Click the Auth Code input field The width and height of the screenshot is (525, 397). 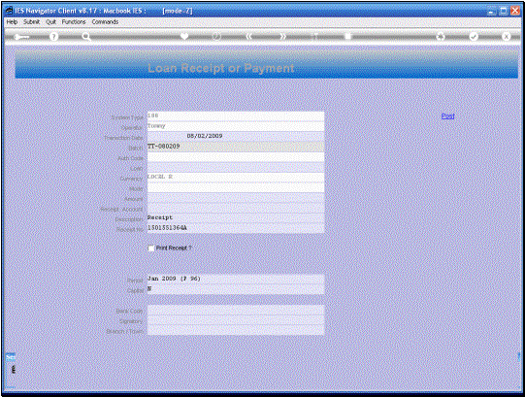pos(236,157)
